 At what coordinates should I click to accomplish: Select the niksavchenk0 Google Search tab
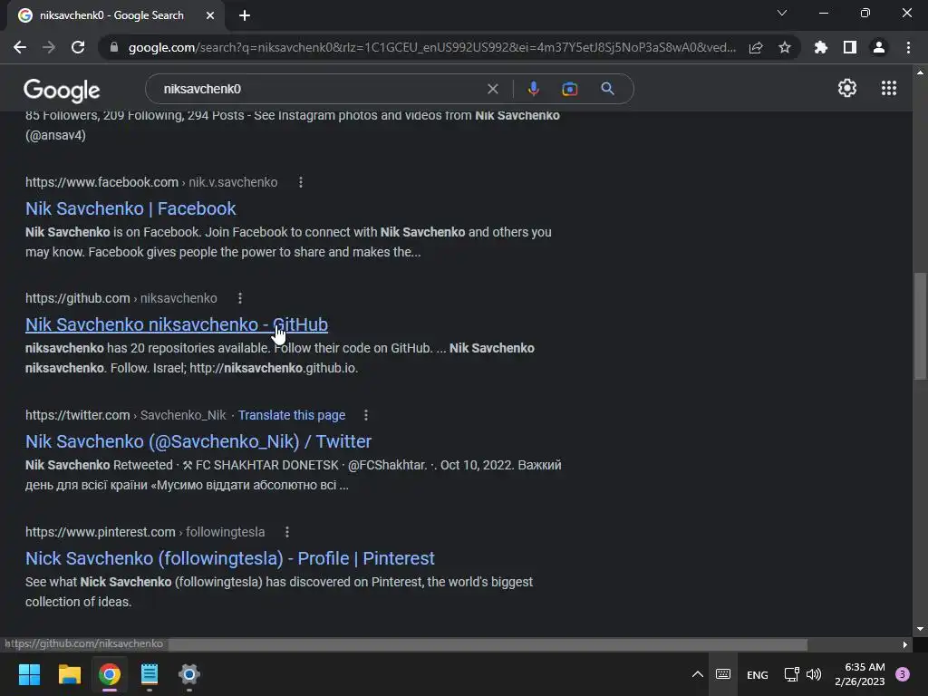pos(111,15)
